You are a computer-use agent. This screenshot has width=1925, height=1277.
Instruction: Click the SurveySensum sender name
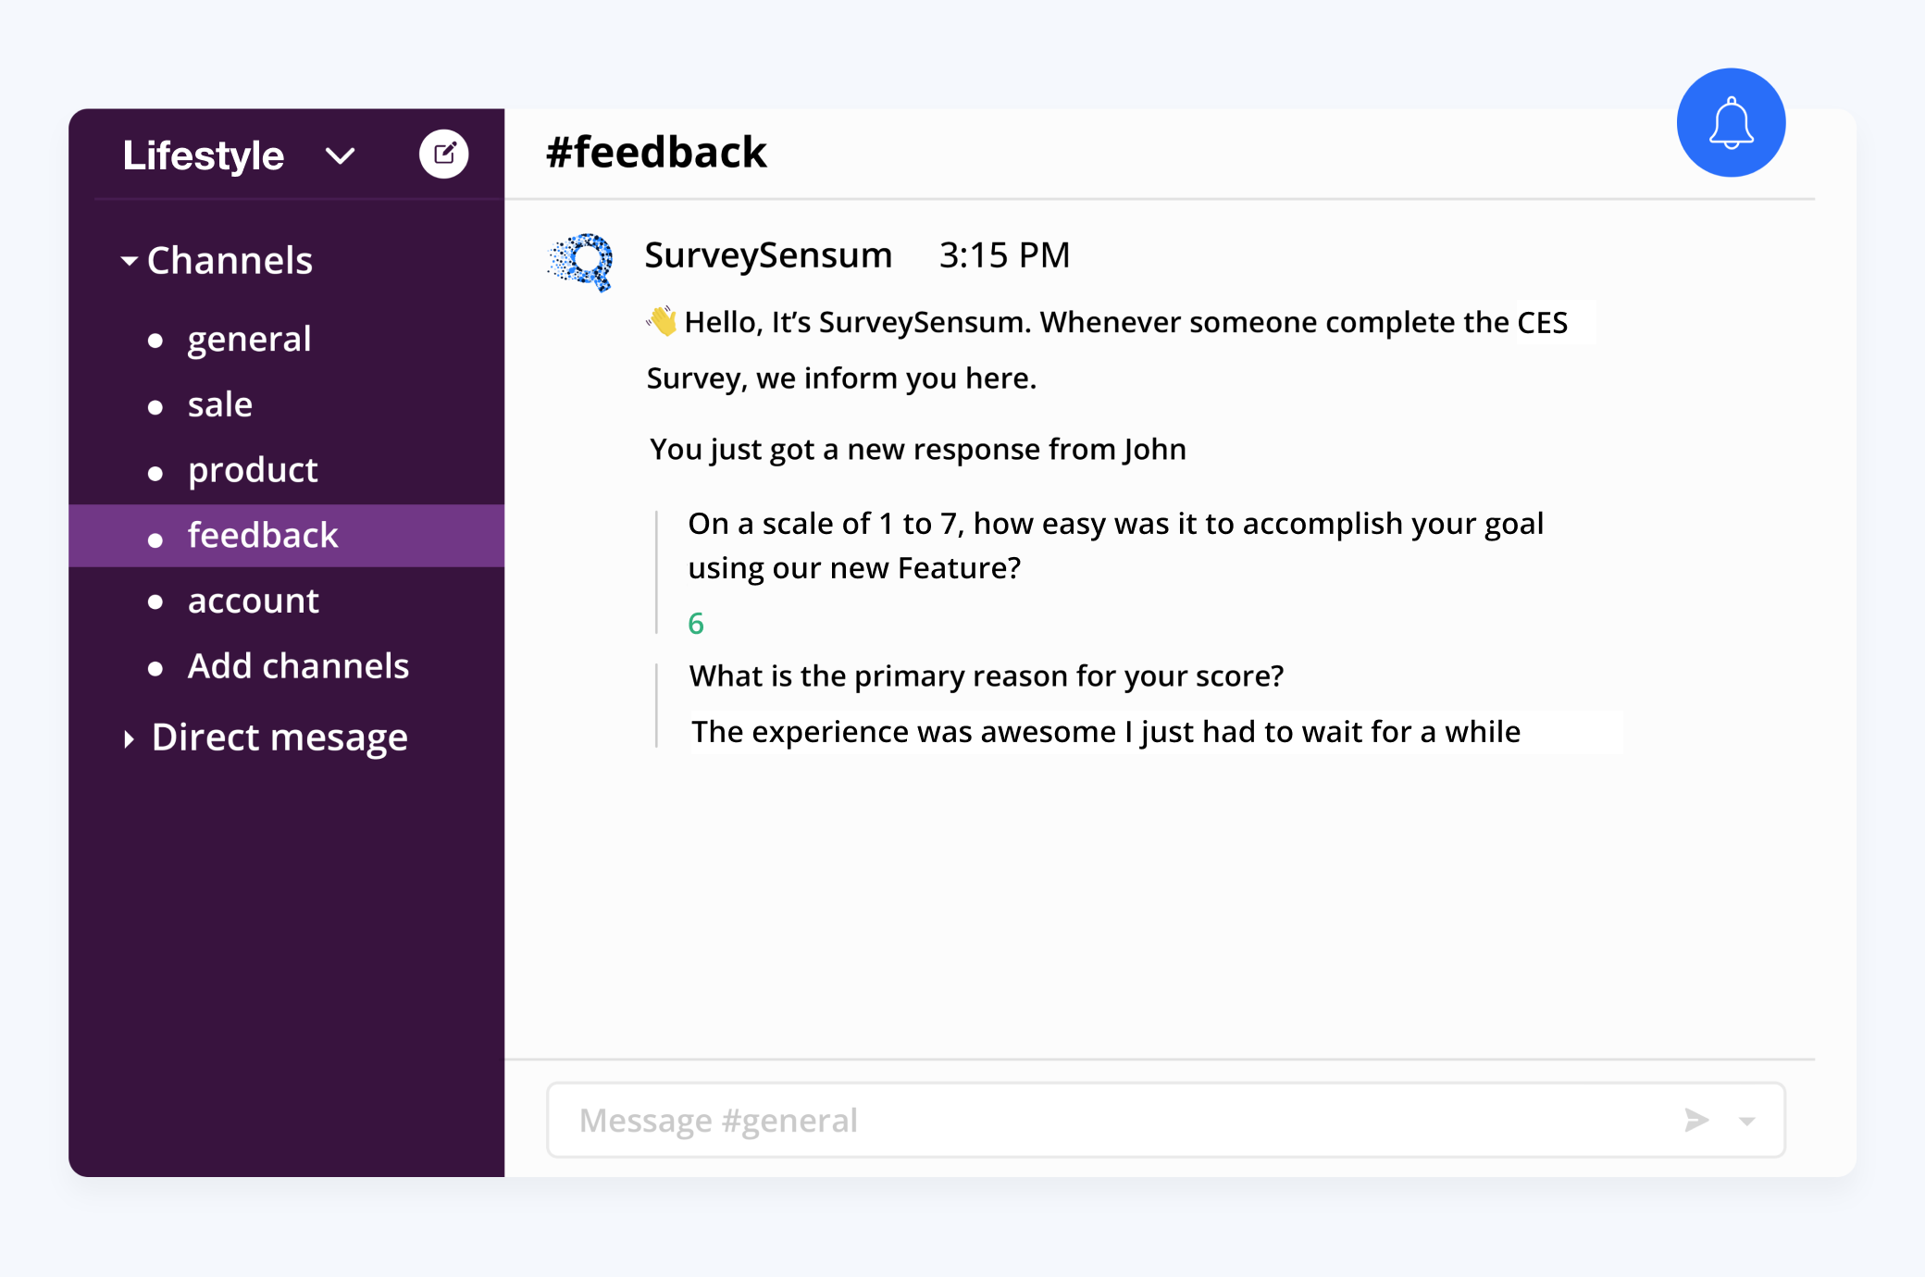coord(768,254)
